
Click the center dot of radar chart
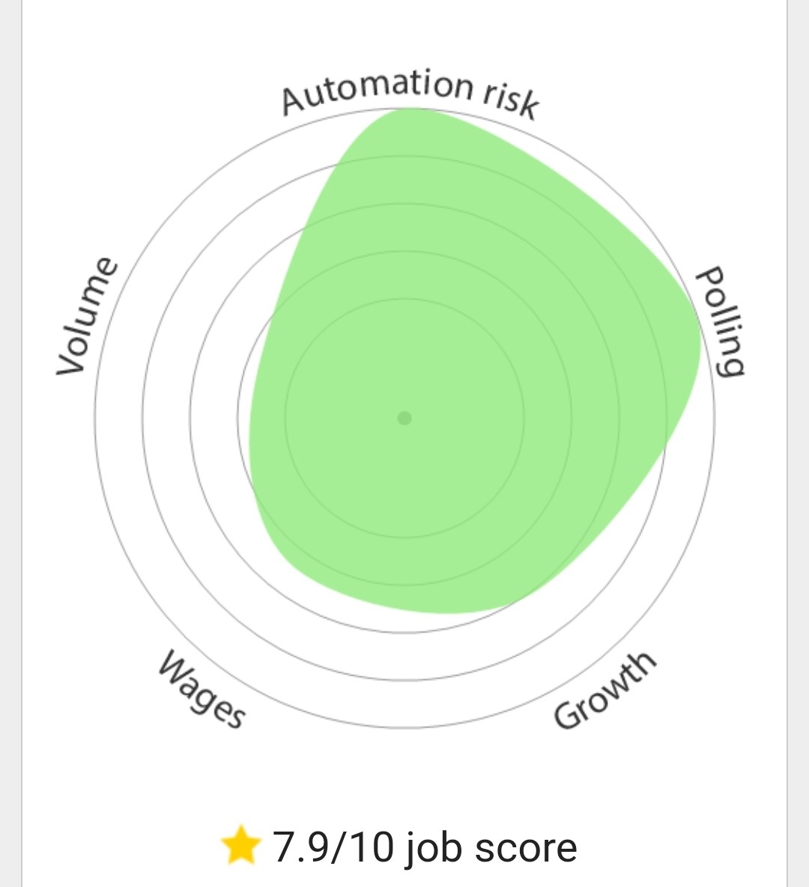point(404,418)
